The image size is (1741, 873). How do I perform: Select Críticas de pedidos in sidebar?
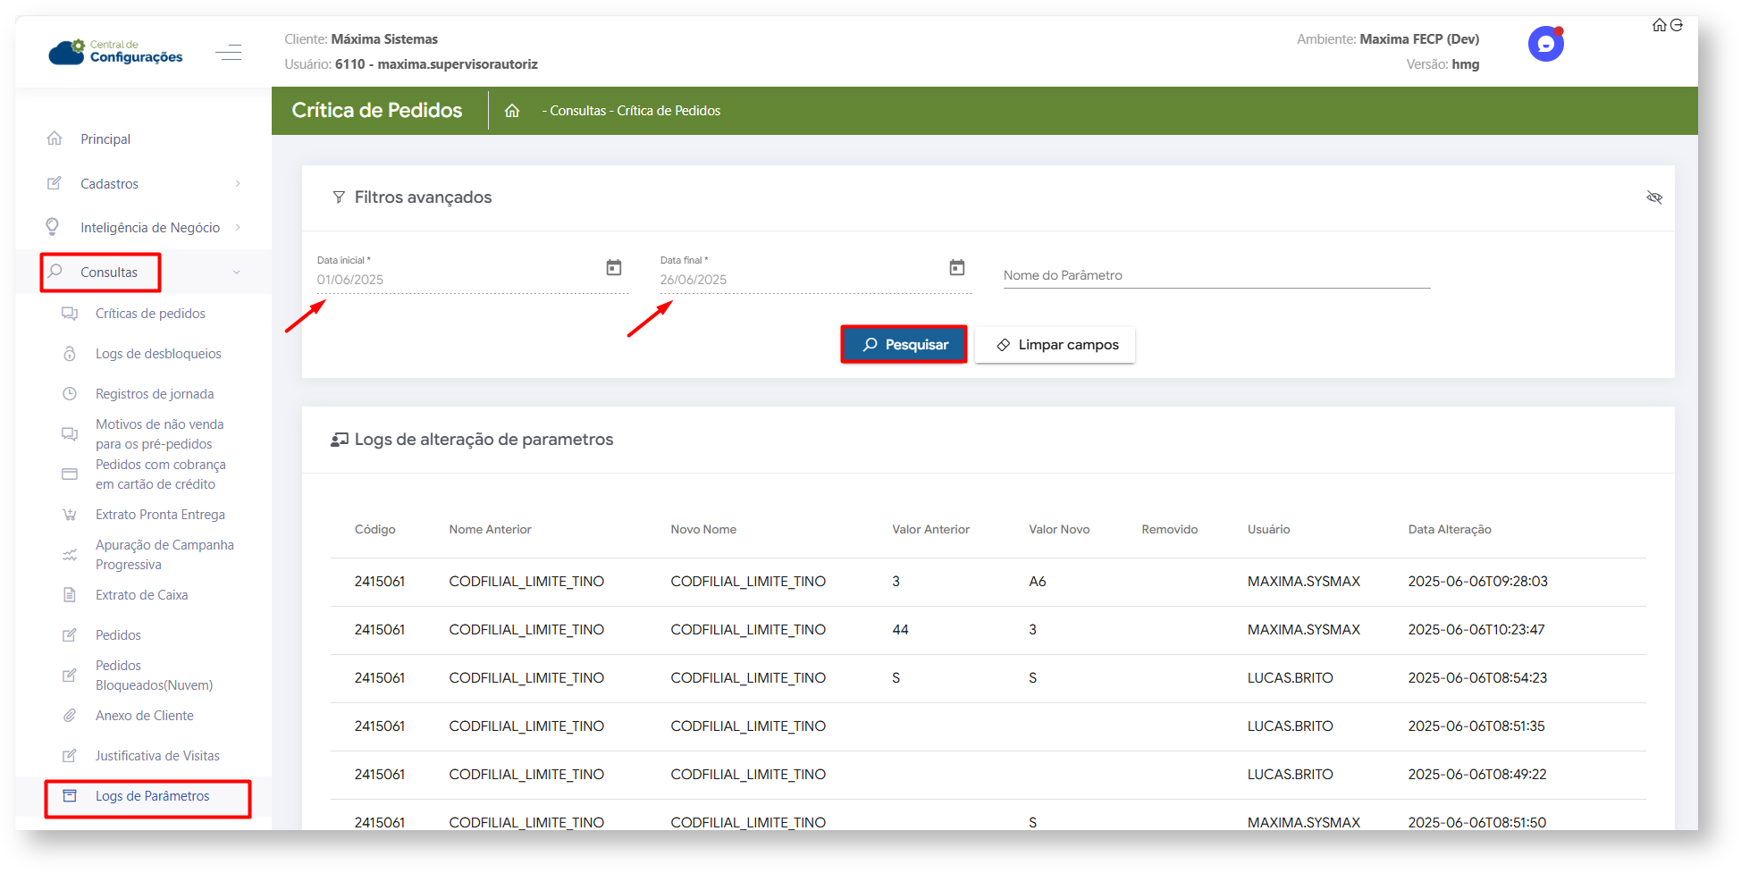[150, 314]
